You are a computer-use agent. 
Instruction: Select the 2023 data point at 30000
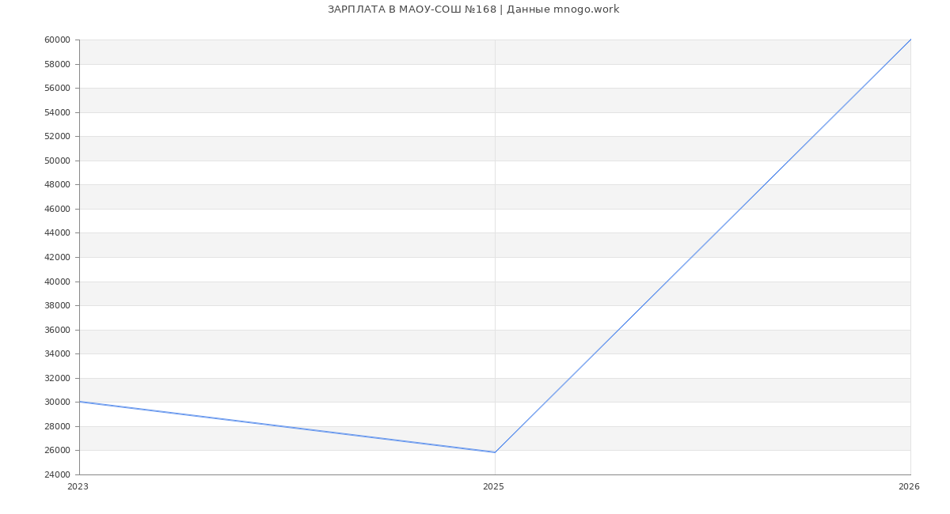point(79,402)
